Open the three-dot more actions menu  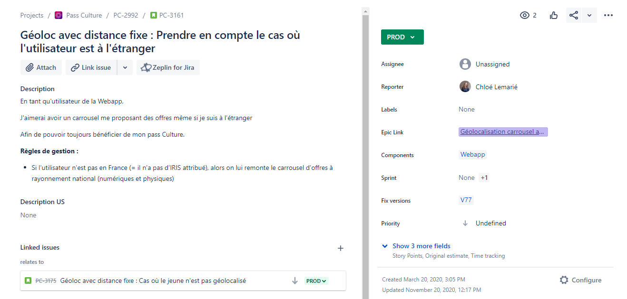(608, 15)
